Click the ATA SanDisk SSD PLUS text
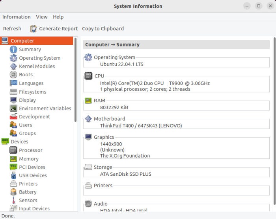 click(126, 174)
